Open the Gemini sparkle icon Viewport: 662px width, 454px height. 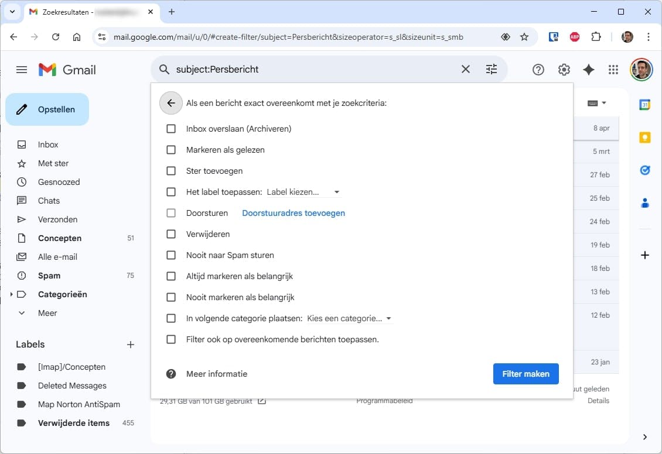[x=589, y=70]
